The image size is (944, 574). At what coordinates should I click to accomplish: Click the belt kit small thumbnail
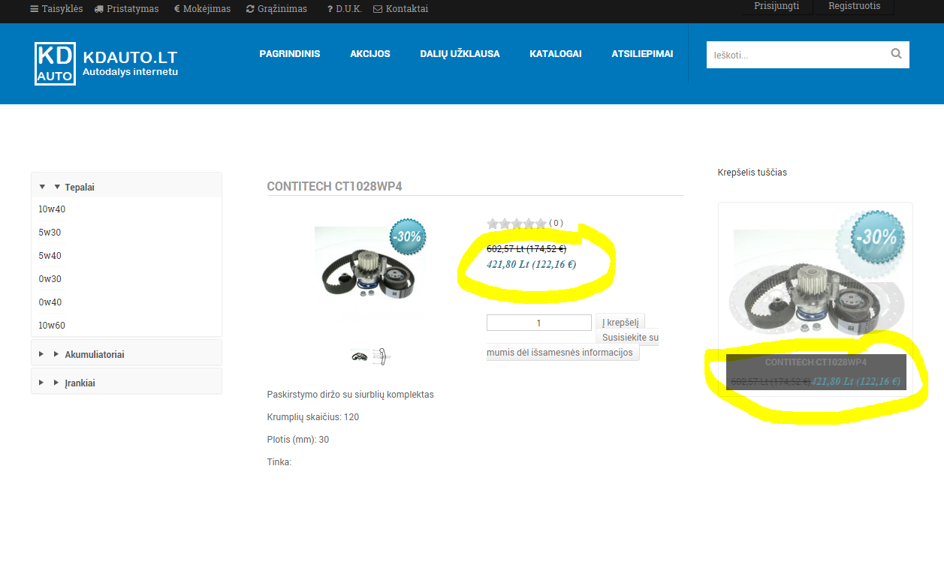pos(359,356)
